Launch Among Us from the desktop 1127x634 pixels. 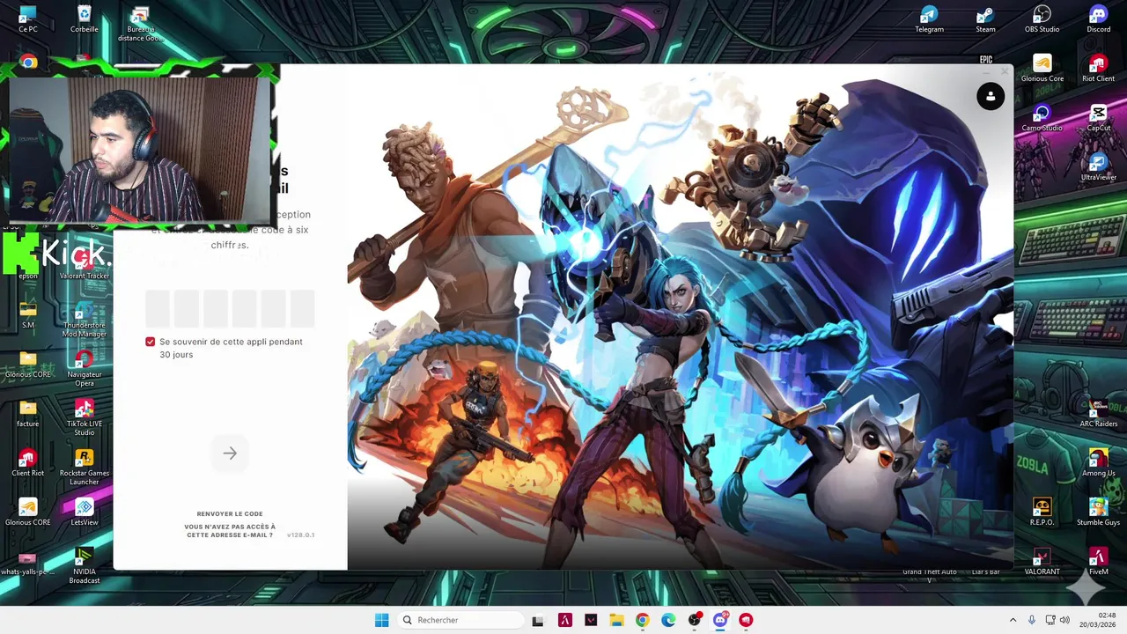(x=1099, y=463)
